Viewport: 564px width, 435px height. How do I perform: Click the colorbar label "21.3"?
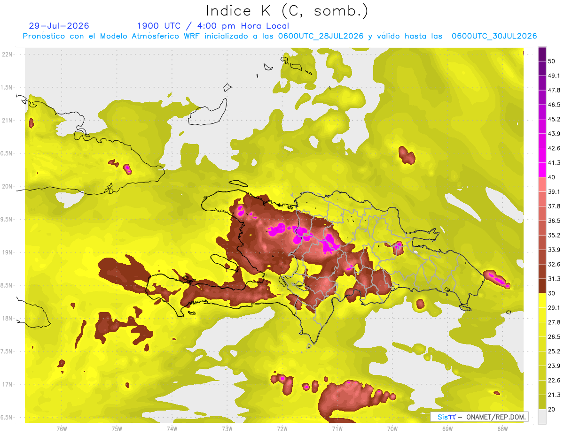(x=554, y=395)
